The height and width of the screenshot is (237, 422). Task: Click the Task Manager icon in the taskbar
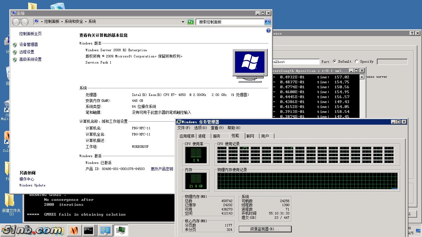click(121, 230)
